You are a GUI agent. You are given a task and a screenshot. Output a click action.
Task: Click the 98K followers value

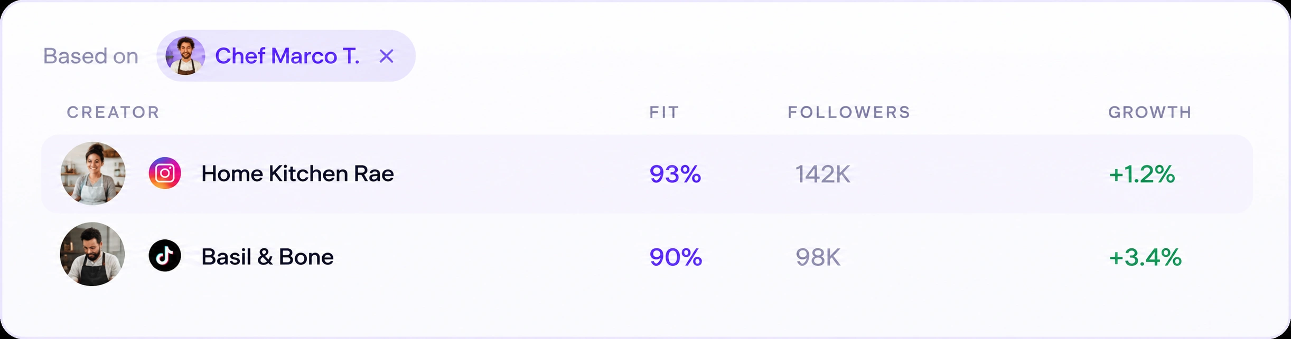818,257
